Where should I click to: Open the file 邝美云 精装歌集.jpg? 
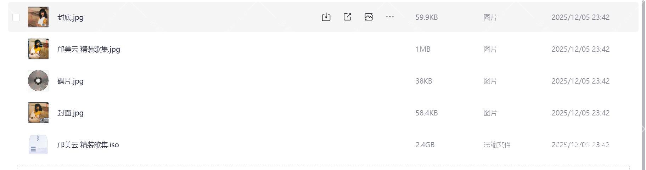pyautogui.click(x=89, y=49)
